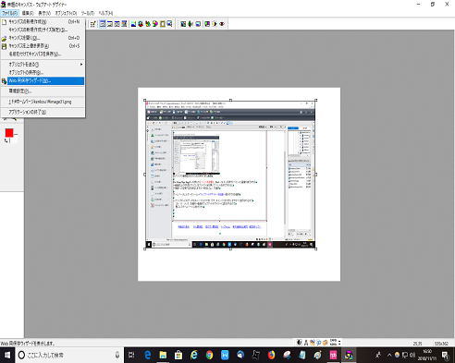The image size is (455, 363).
Task: Click the floppy disk save icon in File menu
Action: pos(4,46)
